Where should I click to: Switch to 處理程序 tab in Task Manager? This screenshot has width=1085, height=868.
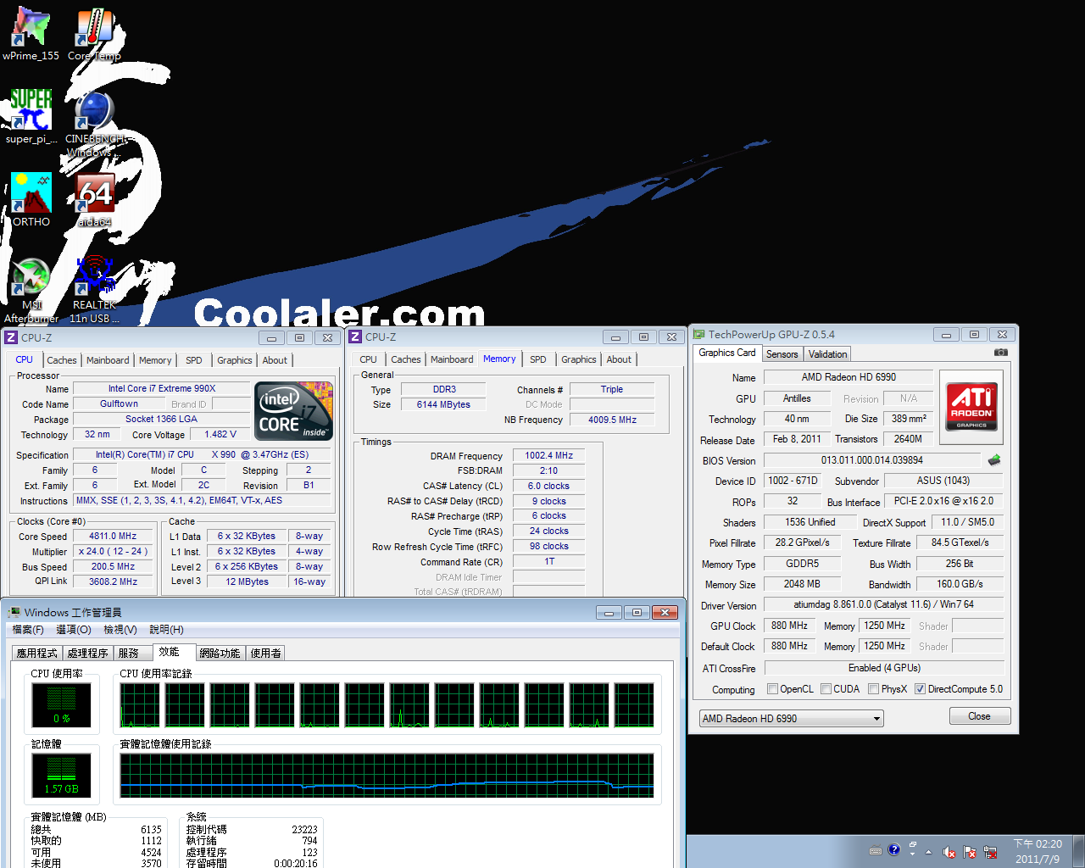coord(88,654)
